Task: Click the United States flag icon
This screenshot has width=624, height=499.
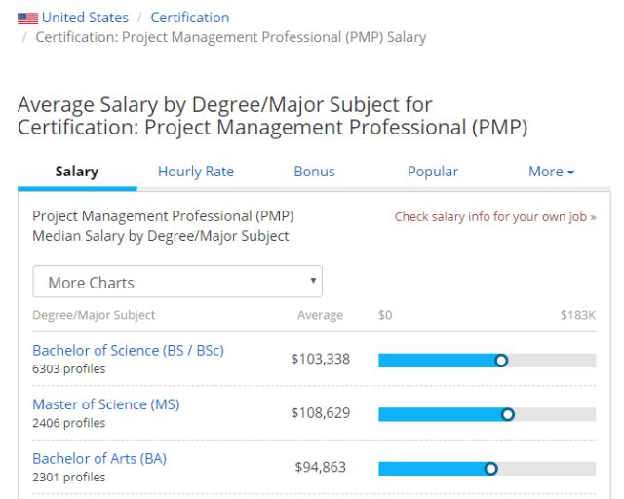Action: click(27, 18)
